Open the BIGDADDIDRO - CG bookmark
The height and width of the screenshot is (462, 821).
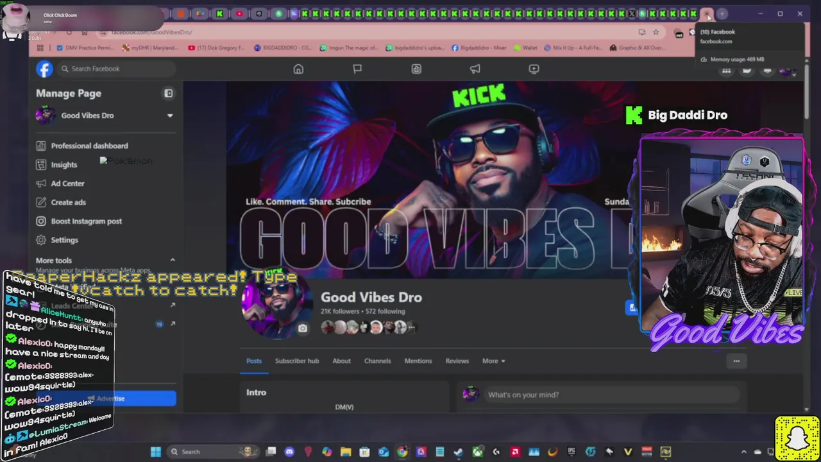[x=283, y=47]
